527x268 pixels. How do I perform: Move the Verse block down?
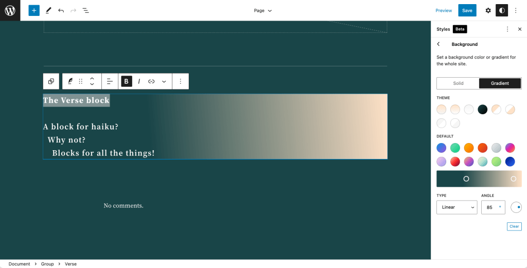[92, 84]
